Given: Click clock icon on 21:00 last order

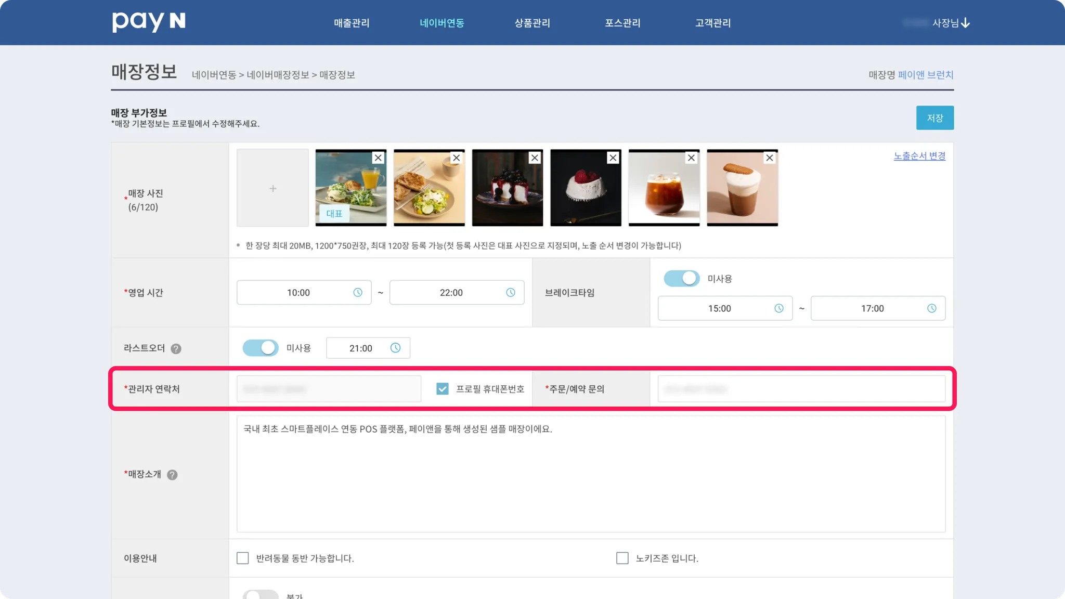Looking at the screenshot, I should (395, 348).
